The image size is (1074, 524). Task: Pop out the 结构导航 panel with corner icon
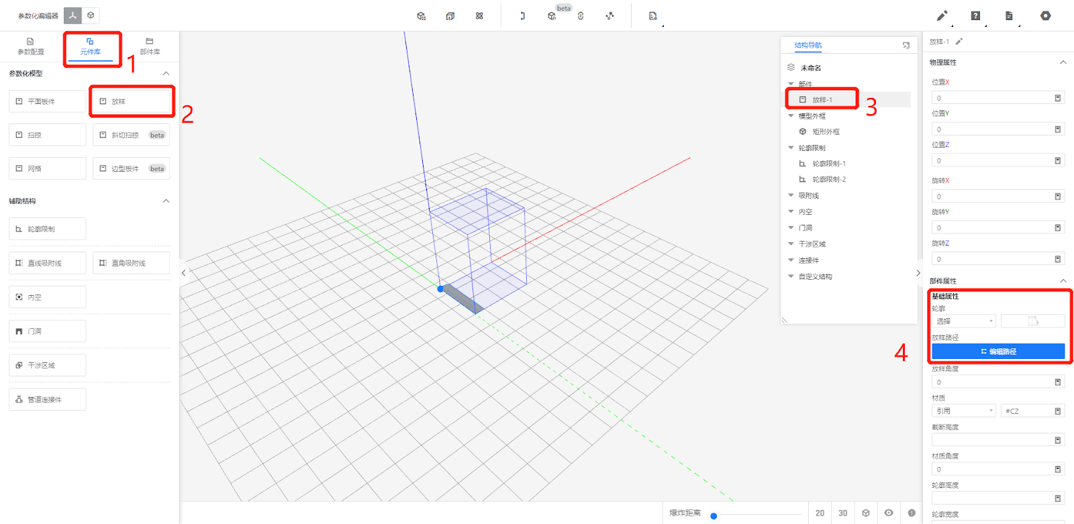pos(906,45)
